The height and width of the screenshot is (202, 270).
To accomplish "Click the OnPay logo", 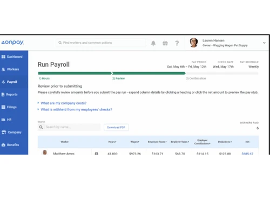I will [12, 43].
